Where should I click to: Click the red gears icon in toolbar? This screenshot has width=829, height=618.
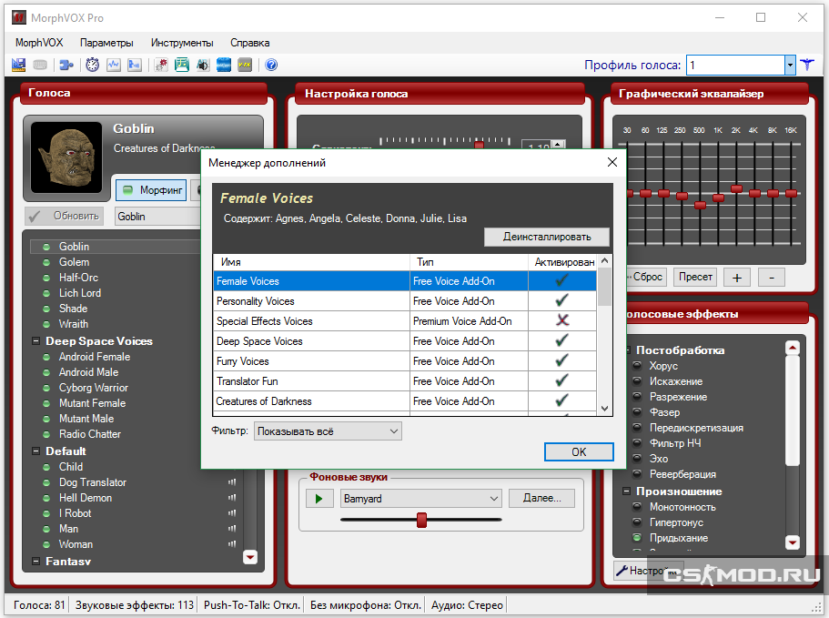[161, 65]
